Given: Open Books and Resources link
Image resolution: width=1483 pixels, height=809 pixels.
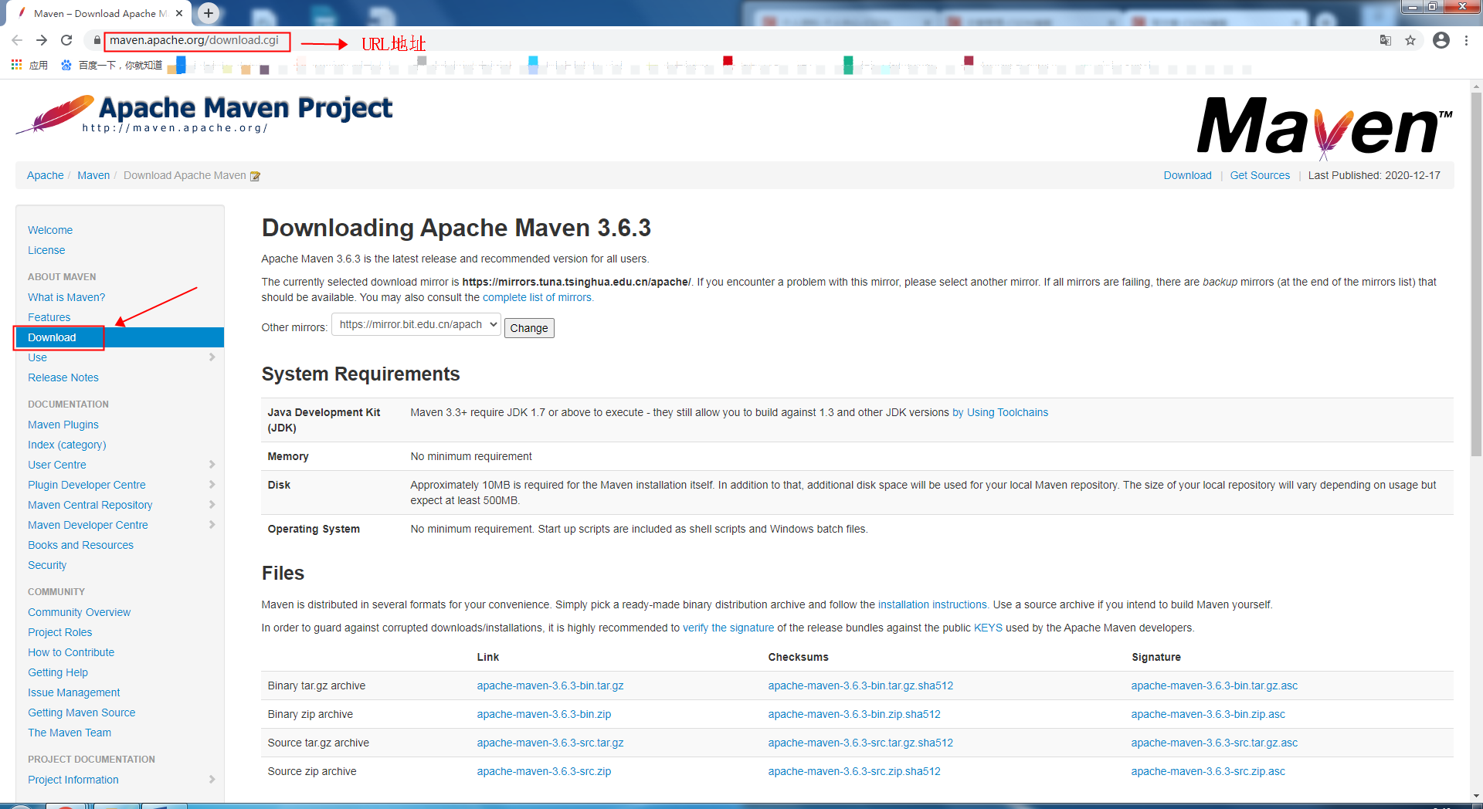Looking at the screenshot, I should tap(80, 545).
